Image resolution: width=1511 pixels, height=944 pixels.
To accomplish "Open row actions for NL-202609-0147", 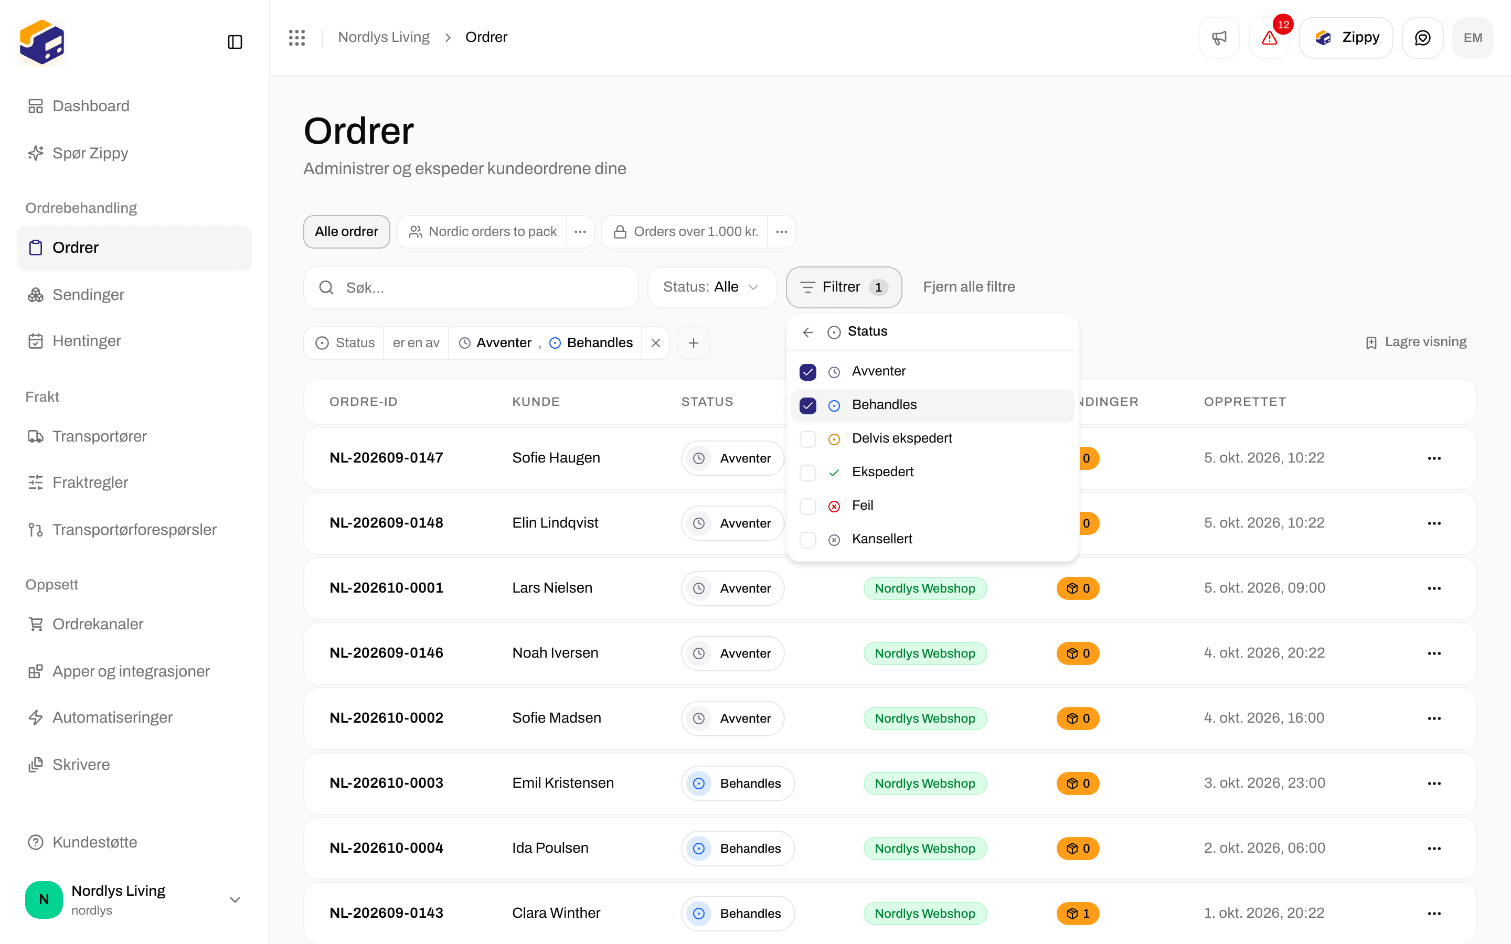I will point(1434,458).
